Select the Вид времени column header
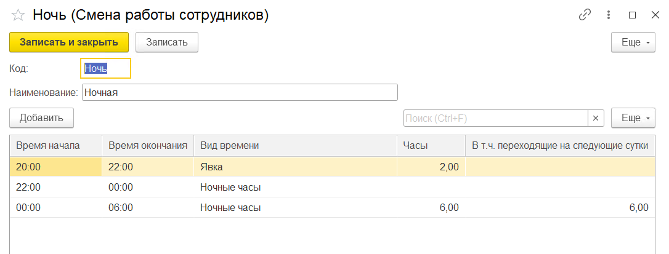Screen dimensions: 669x254 [295, 146]
